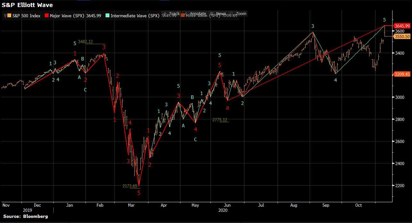This screenshot has width=412, height=223.
Task: Select the Intermediate Wave (SPX) legend label
Action: pyautogui.click(x=135, y=16)
